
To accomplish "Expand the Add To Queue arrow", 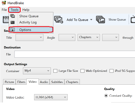I will [x=91, y=19].
